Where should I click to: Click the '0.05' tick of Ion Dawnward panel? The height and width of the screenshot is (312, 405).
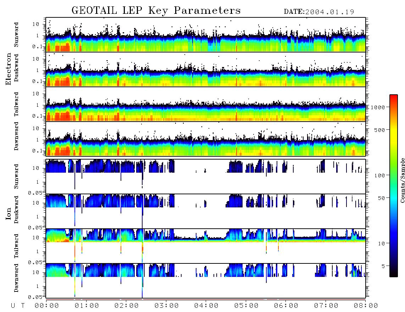[x=35, y=297]
